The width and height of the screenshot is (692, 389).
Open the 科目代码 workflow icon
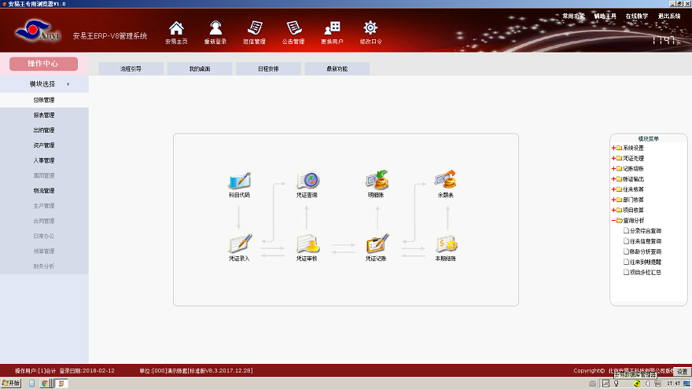point(239,180)
